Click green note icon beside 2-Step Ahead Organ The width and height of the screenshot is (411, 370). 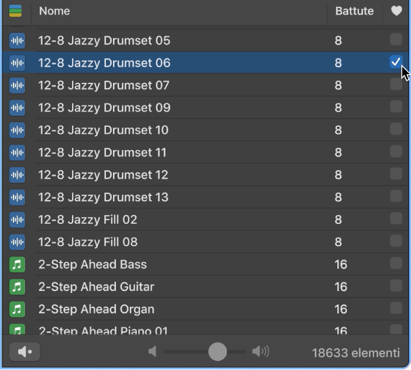[18, 309]
